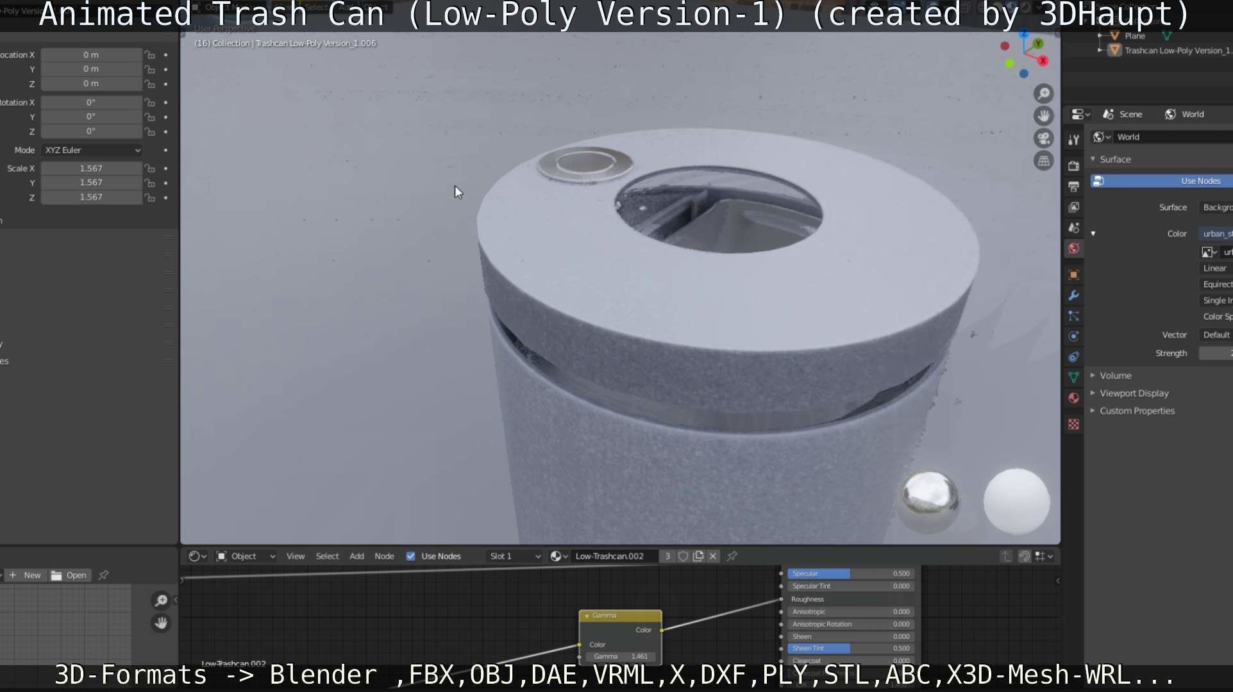The image size is (1233, 692).
Task: Open the rotation Mode XYZ Euler dropdown
Action: 92,151
